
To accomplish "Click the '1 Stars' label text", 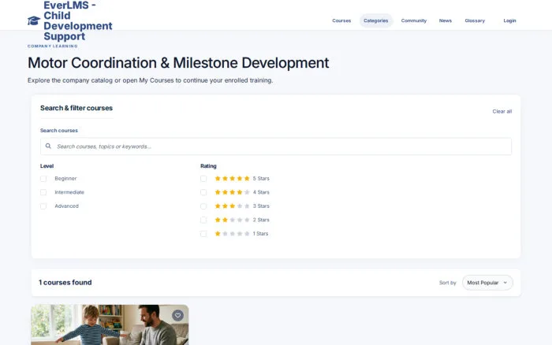I will tap(260, 233).
